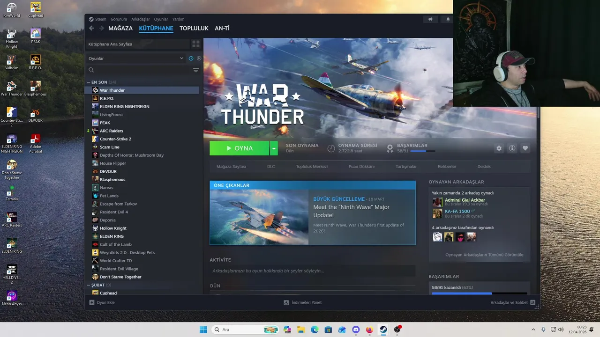Open advanced filter options icon
This screenshot has width=600, height=337.
[196, 70]
